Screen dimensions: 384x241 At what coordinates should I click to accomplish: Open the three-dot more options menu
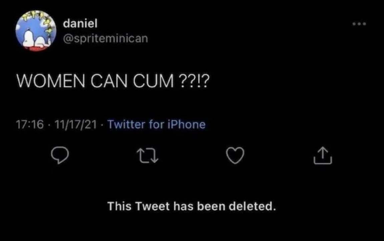click(359, 24)
